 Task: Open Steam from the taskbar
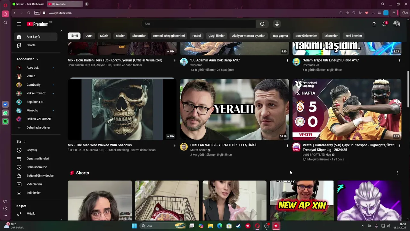point(238,226)
